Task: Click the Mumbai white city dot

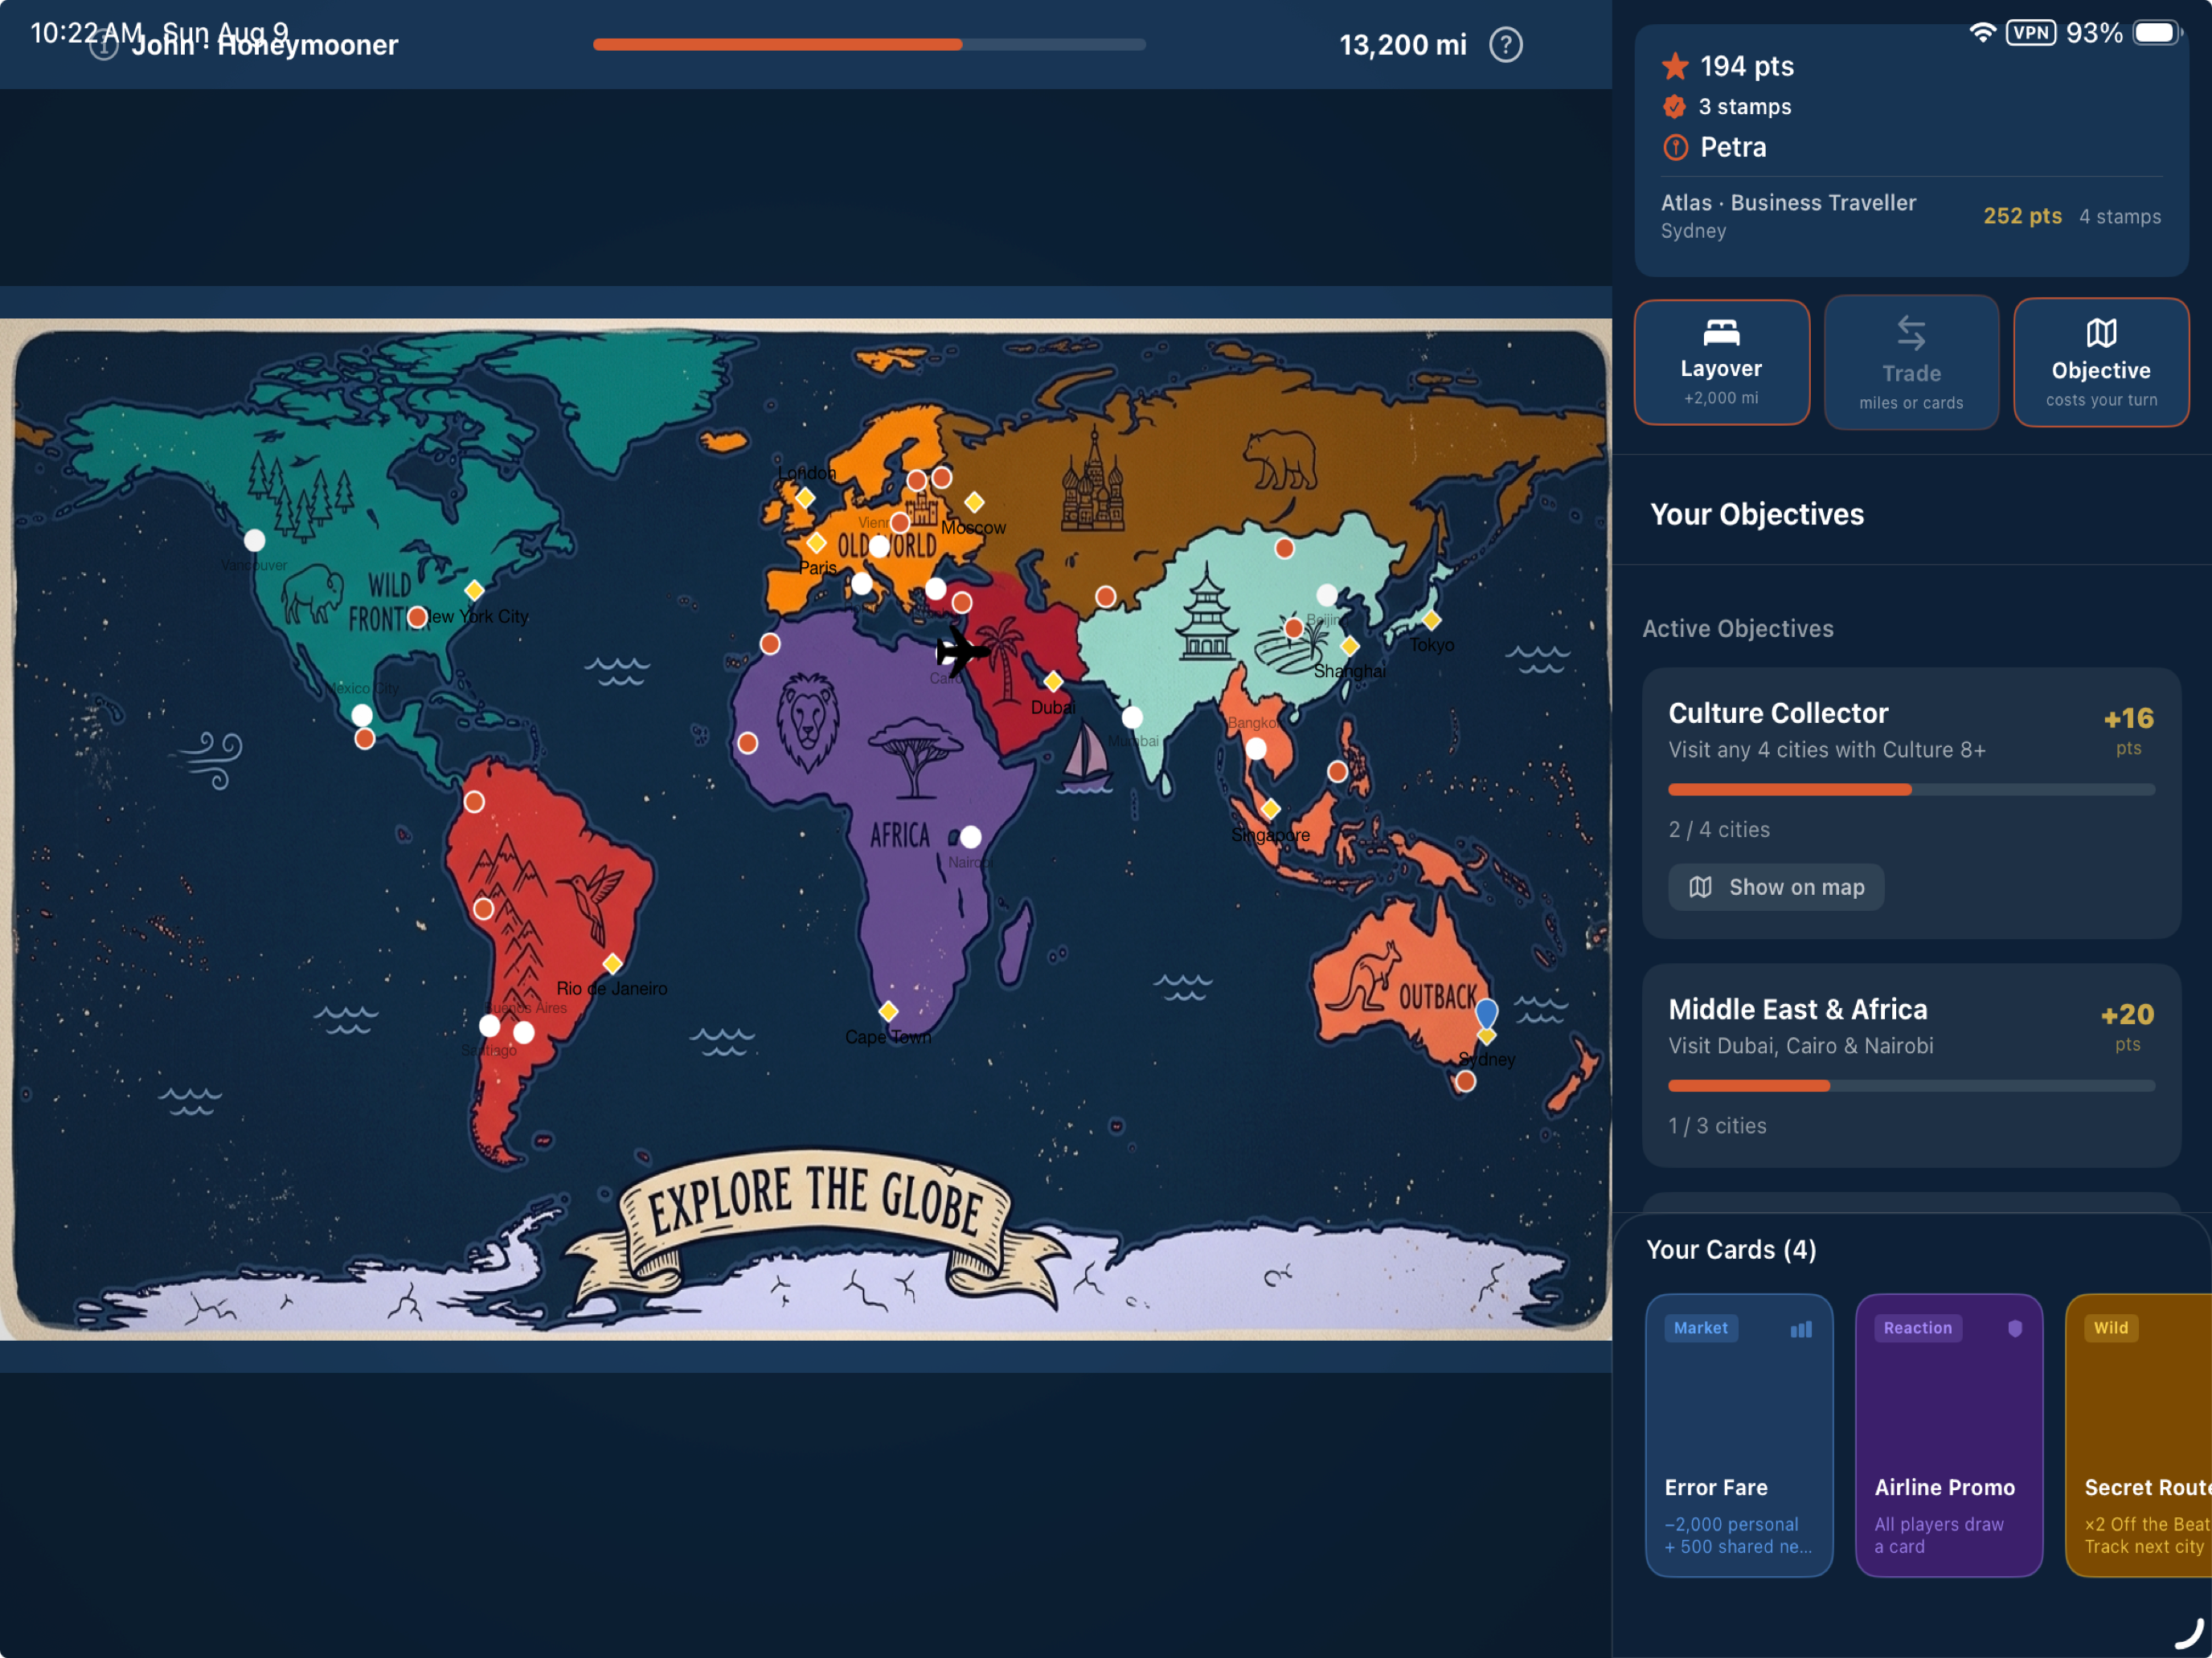Action: [x=1132, y=717]
